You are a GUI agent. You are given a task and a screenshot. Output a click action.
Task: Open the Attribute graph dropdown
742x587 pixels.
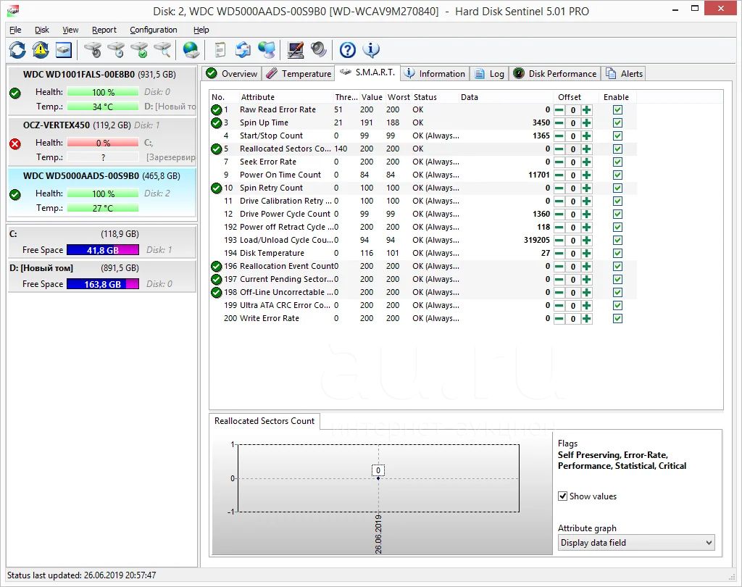[636, 543]
